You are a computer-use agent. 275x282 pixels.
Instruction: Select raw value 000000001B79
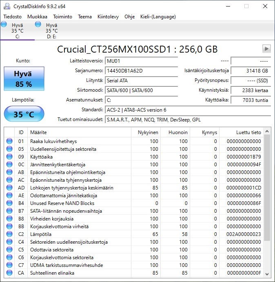[244, 157]
